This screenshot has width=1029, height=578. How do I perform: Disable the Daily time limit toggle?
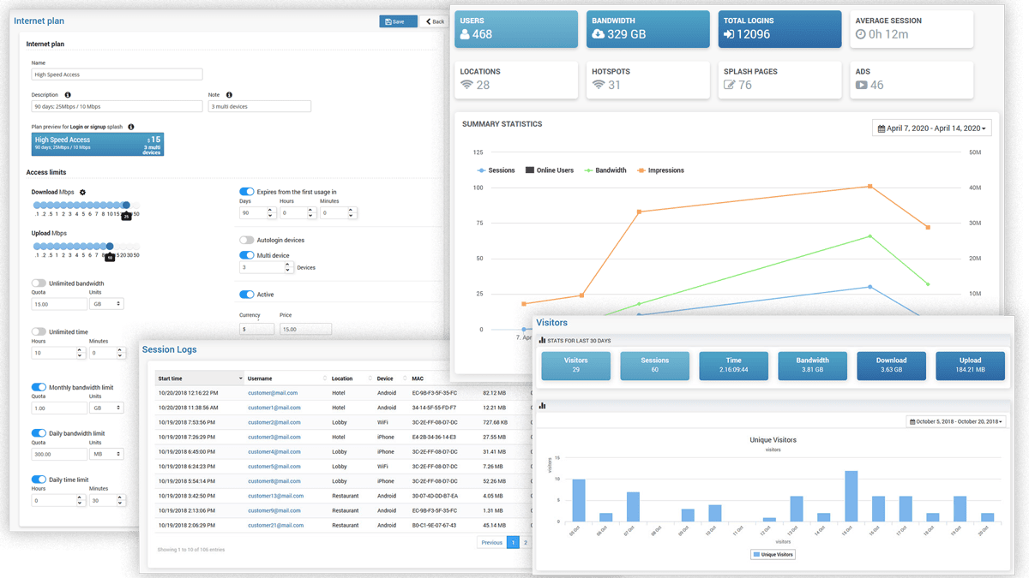coord(39,480)
